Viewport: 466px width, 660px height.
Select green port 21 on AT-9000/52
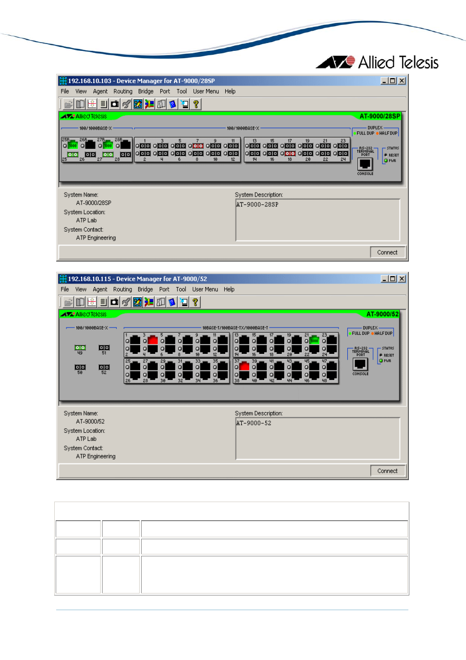pyautogui.click(x=315, y=340)
